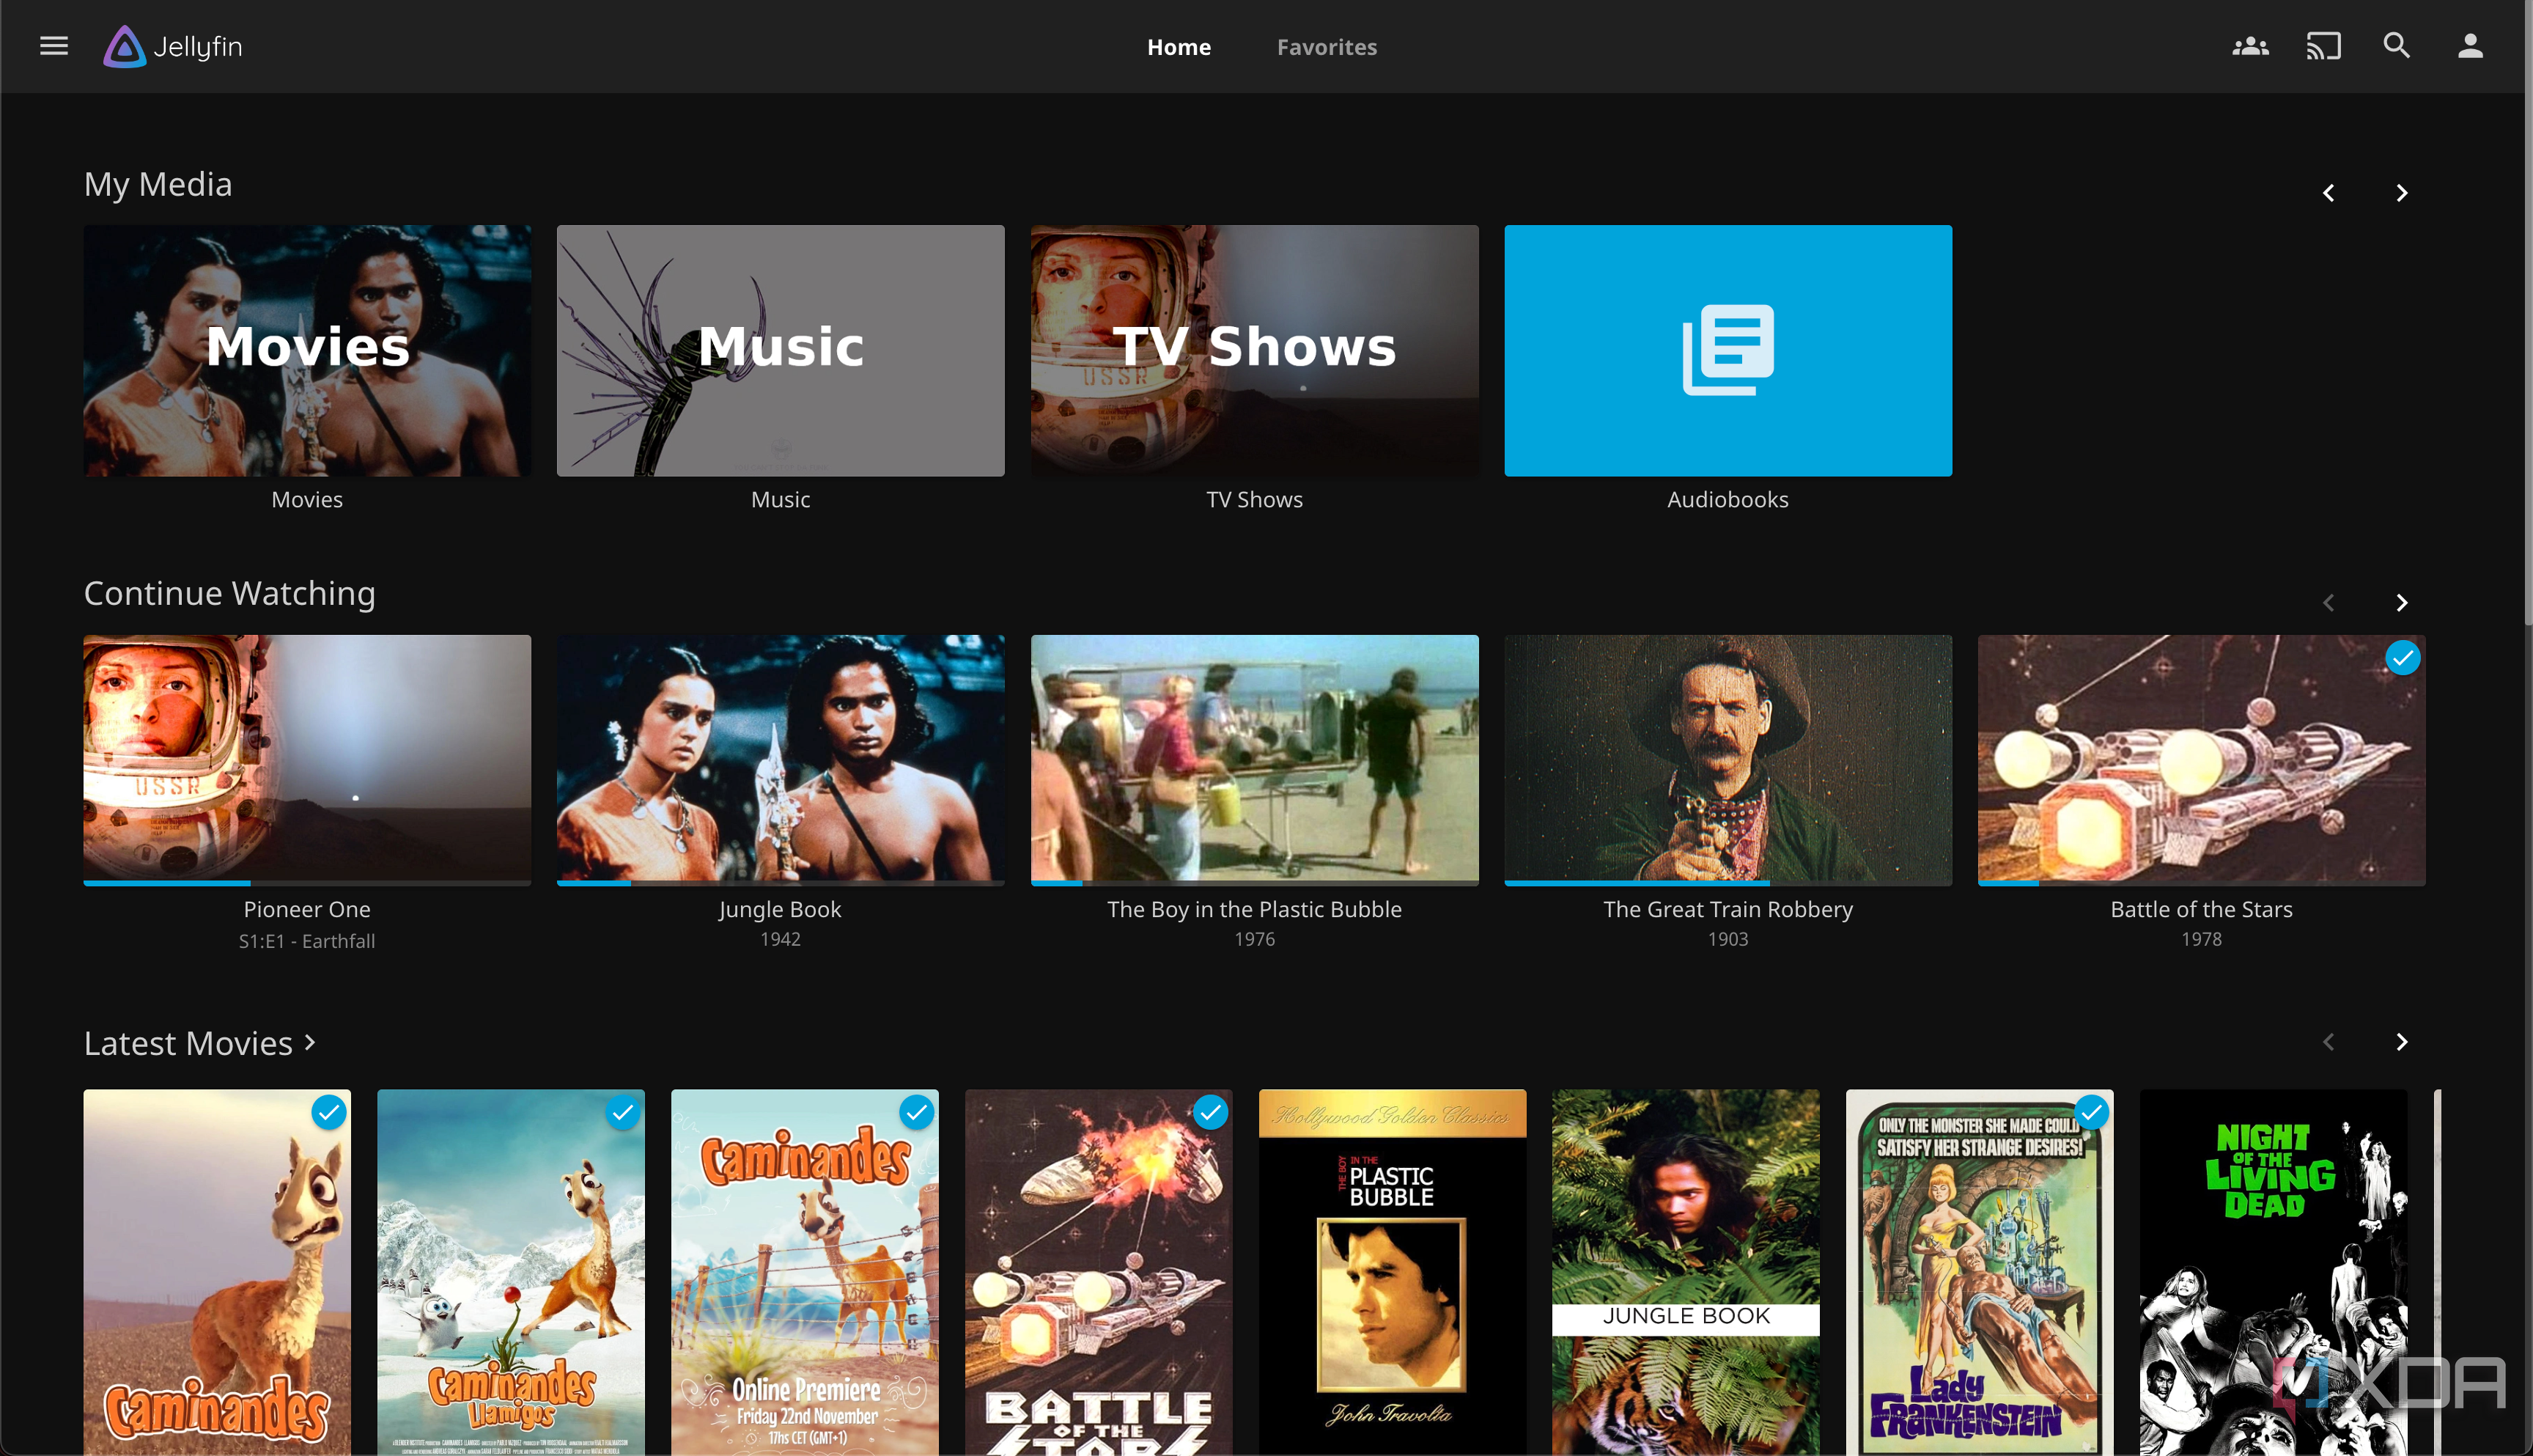
Task: Click the Jungle Book progress bar
Action: pyautogui.click(x=780, y=883)
